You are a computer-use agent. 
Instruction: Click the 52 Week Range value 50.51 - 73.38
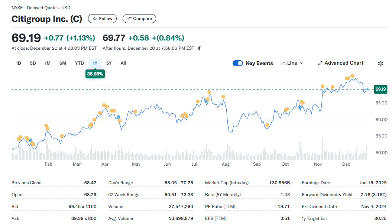click(179, 195)
